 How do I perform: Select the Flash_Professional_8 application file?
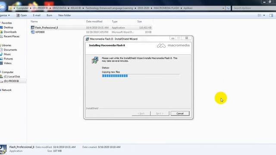click(x=91, y=28)
